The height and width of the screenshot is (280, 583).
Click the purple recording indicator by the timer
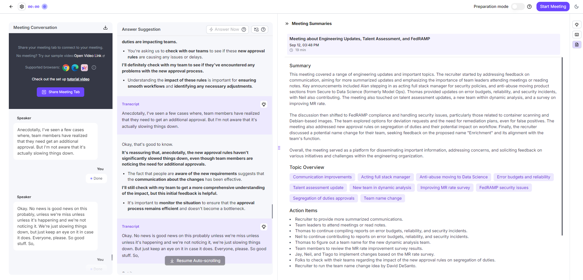pyautogui.click(x=45, y=6)
